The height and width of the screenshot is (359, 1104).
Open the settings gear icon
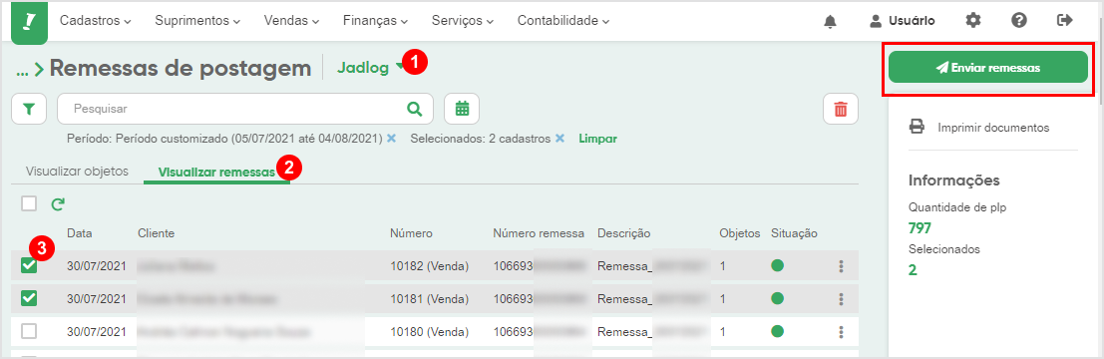coord(973,20)
